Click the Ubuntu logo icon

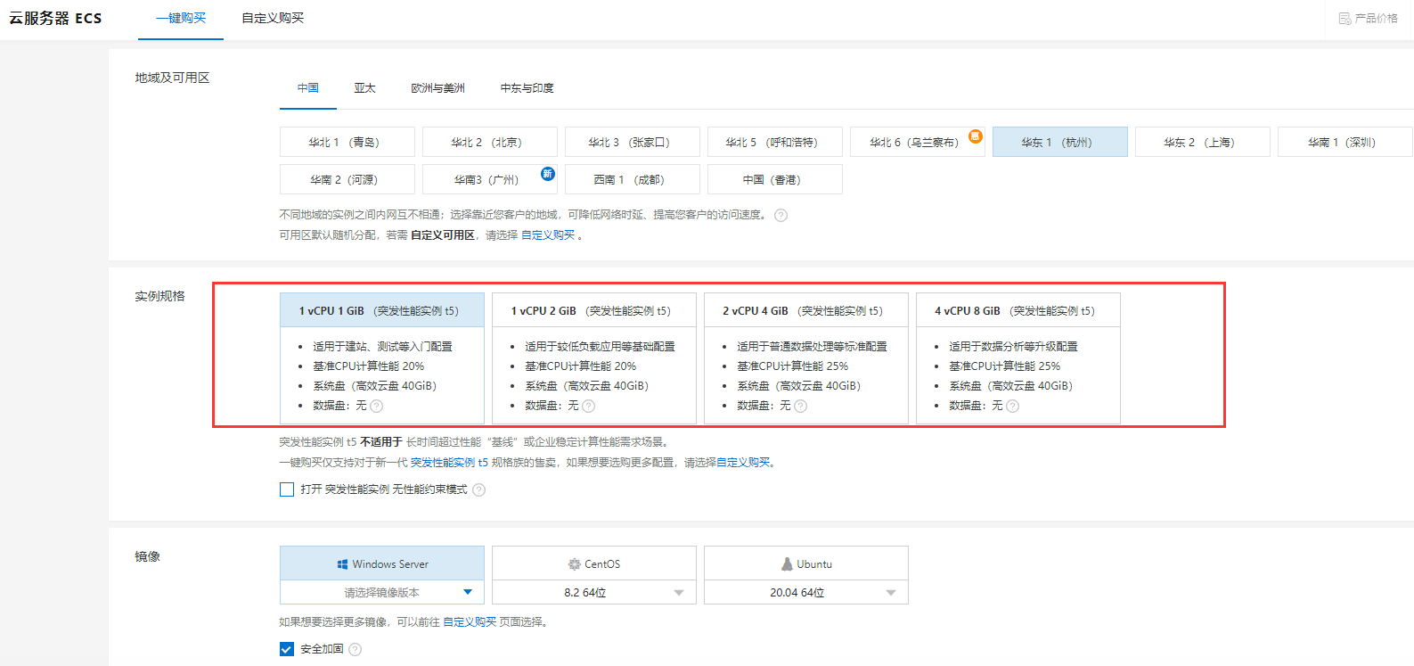click(787, 564)
